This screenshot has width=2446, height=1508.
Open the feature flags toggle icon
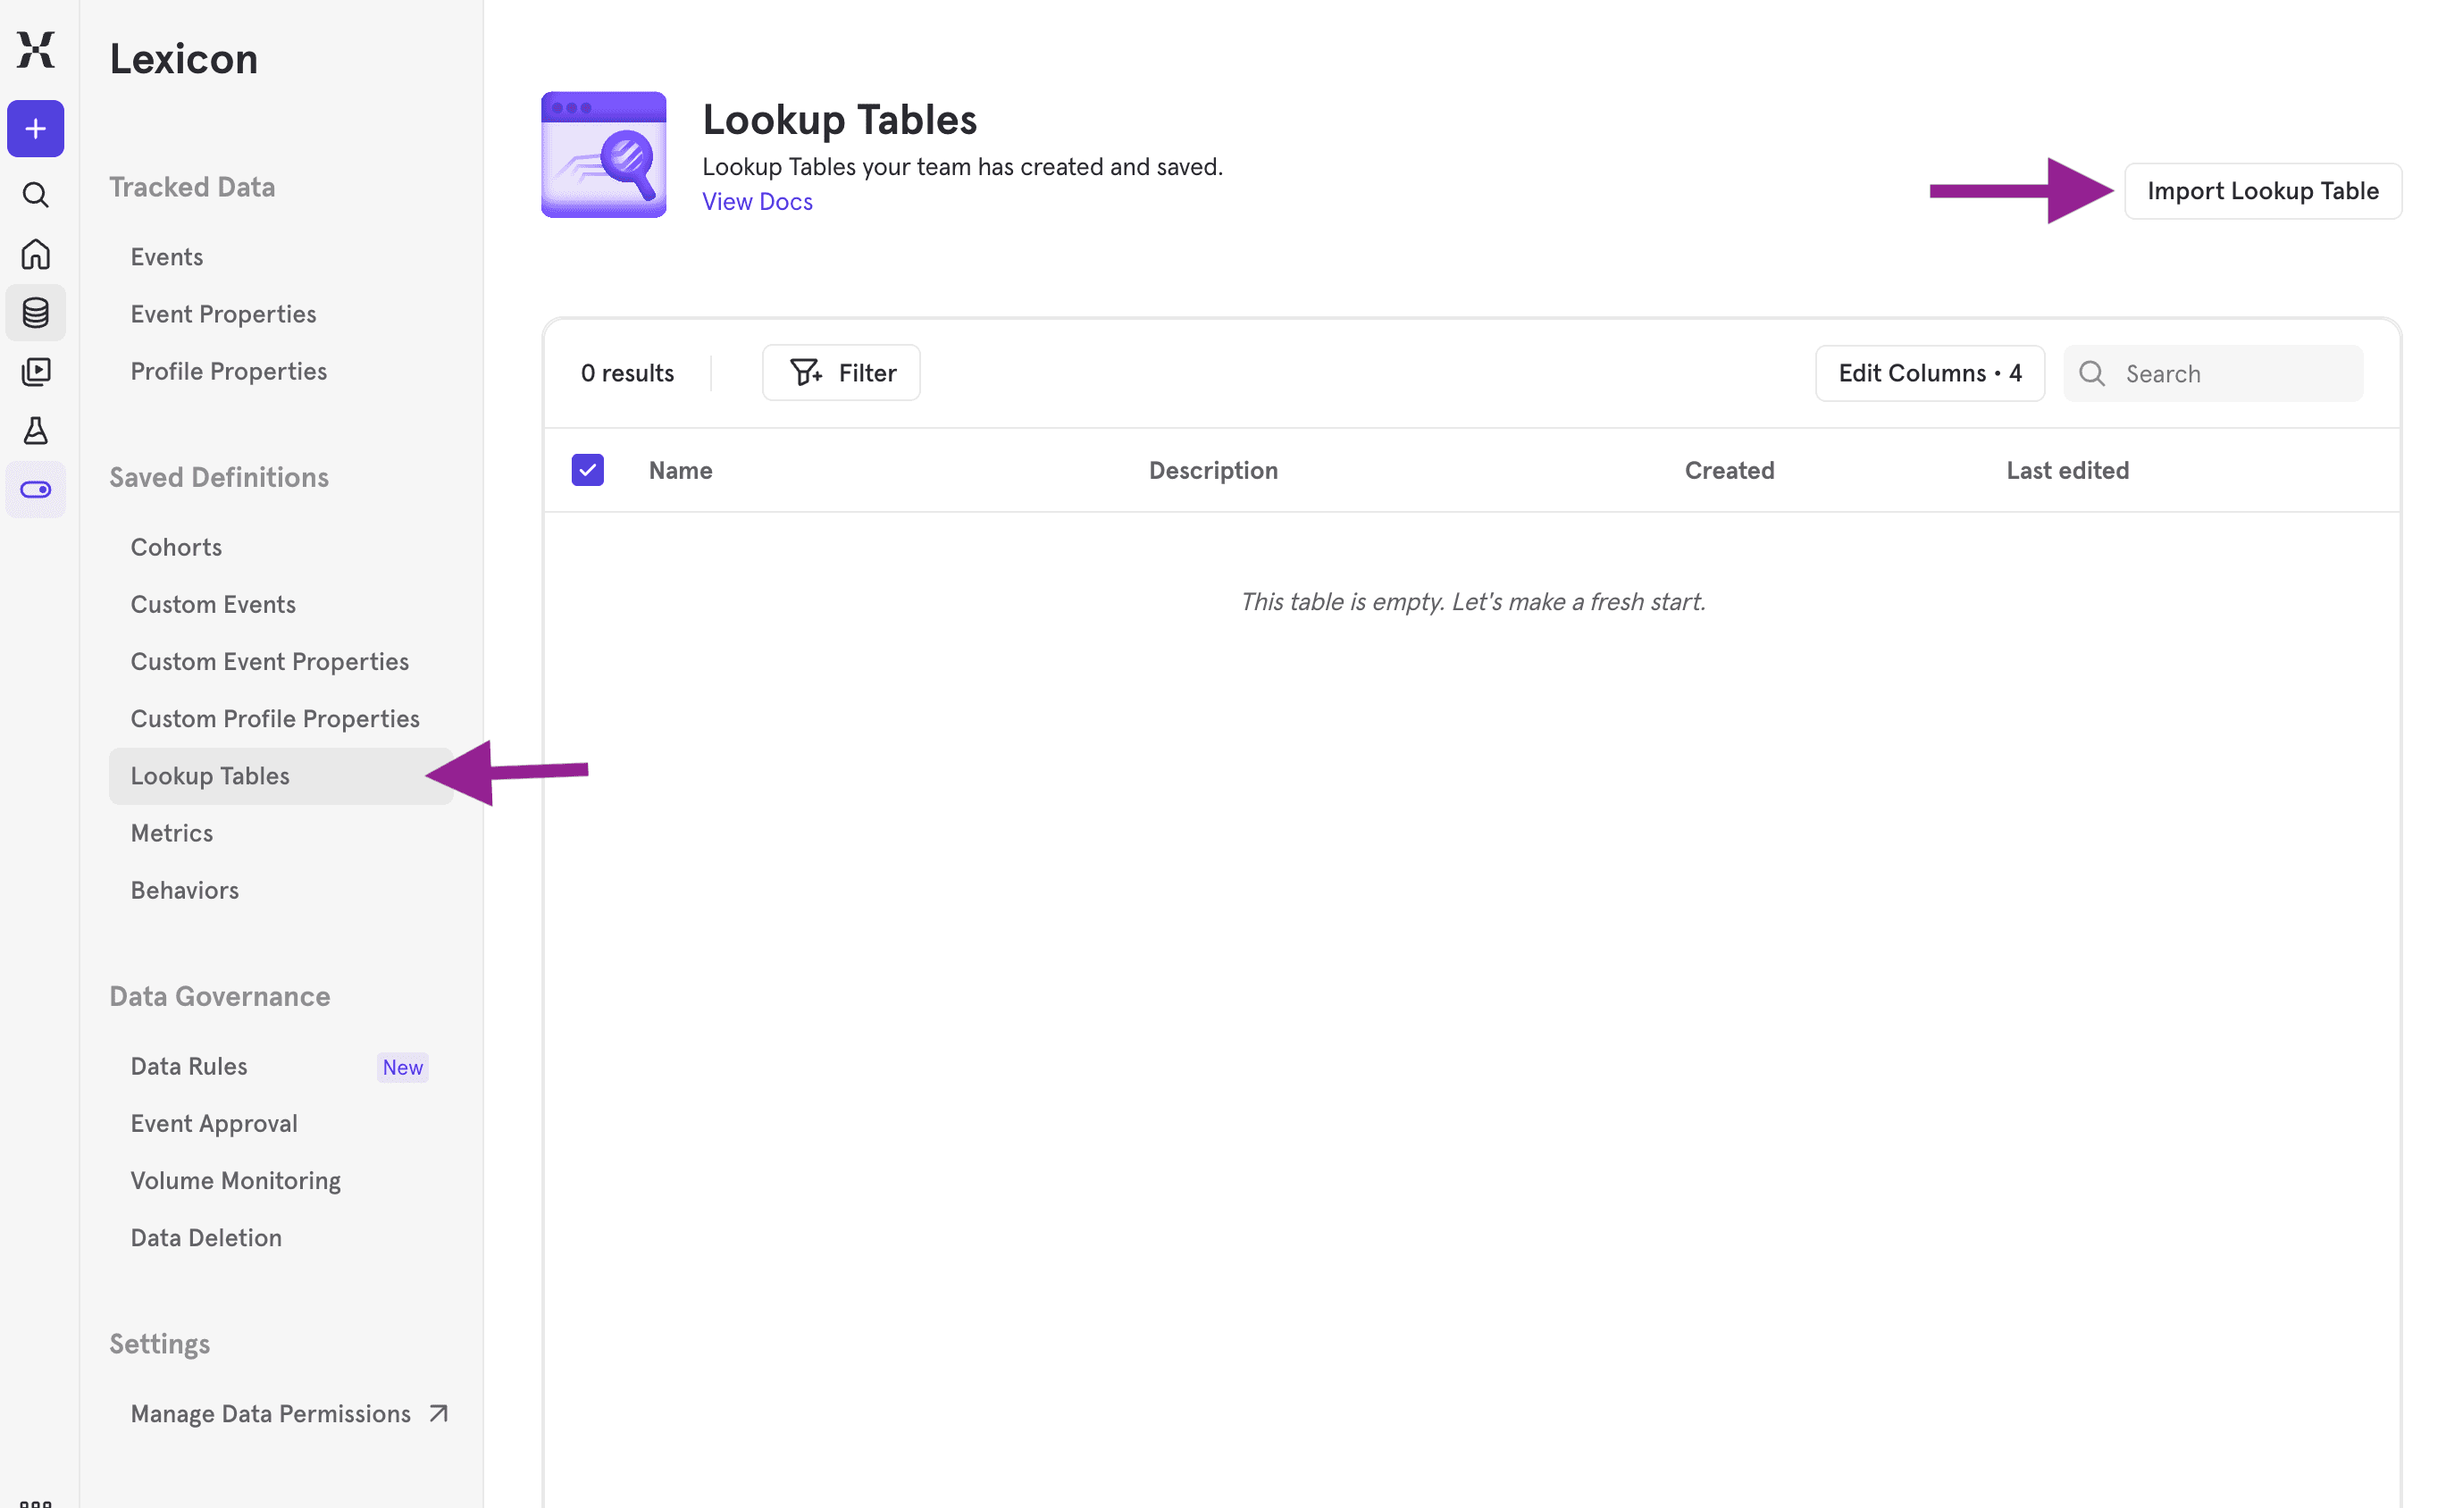[36, 490]
